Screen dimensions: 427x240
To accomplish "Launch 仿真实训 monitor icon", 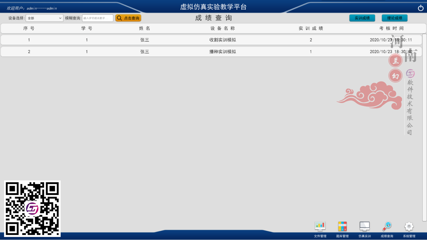I will pos(364,226).
